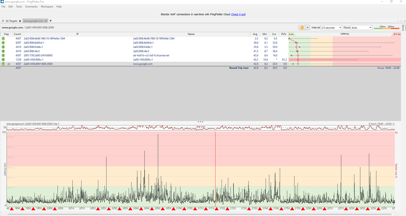This screenshot has height=216, width=406.
Task: Click the All Targets list icon
Action: click(3, 21)
